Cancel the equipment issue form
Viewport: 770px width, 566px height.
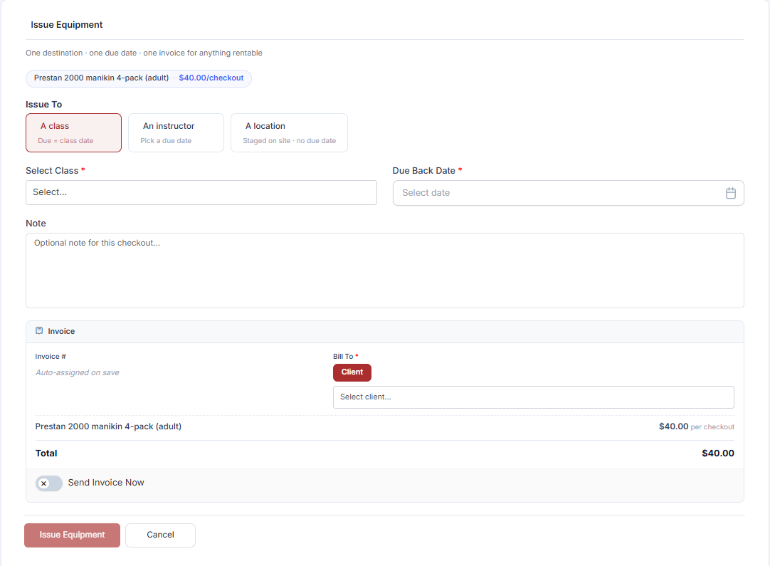(x=160, y=535)
